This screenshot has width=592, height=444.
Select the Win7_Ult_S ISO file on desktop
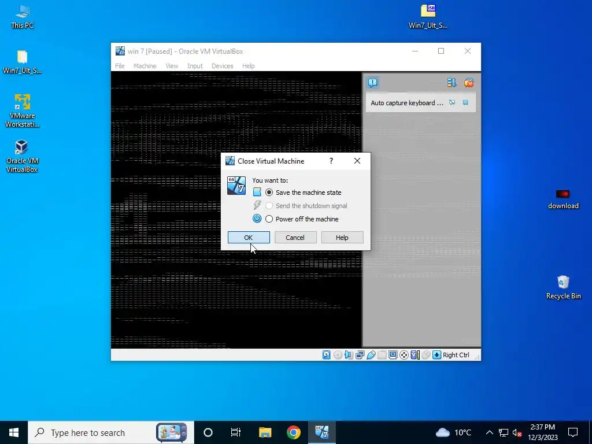[x=428, y=17]
